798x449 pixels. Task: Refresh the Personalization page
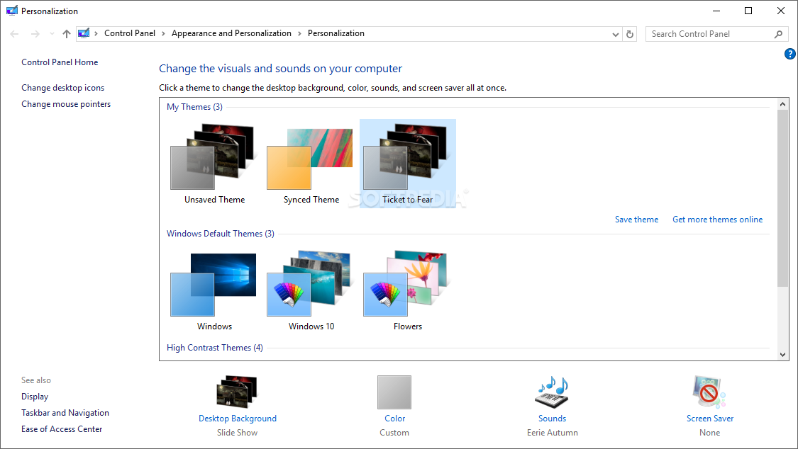click(630, 34)
